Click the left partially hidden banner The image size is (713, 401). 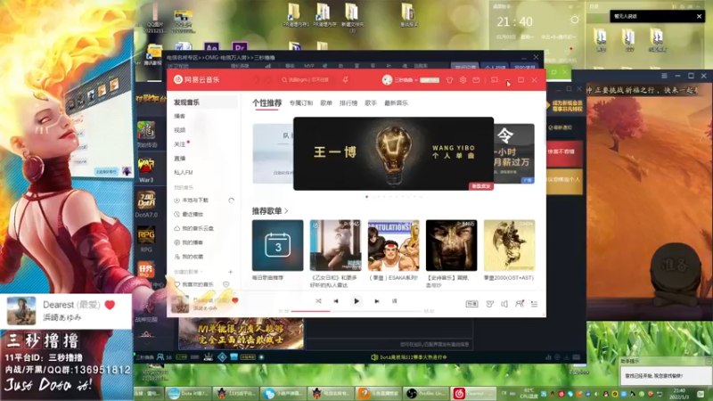(273, 153)
